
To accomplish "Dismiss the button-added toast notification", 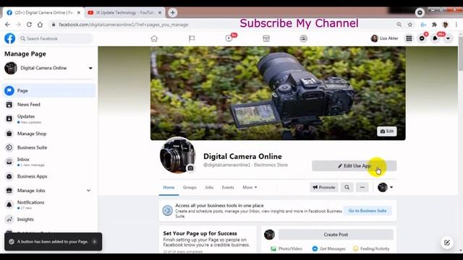I will (x=95, y=241).
